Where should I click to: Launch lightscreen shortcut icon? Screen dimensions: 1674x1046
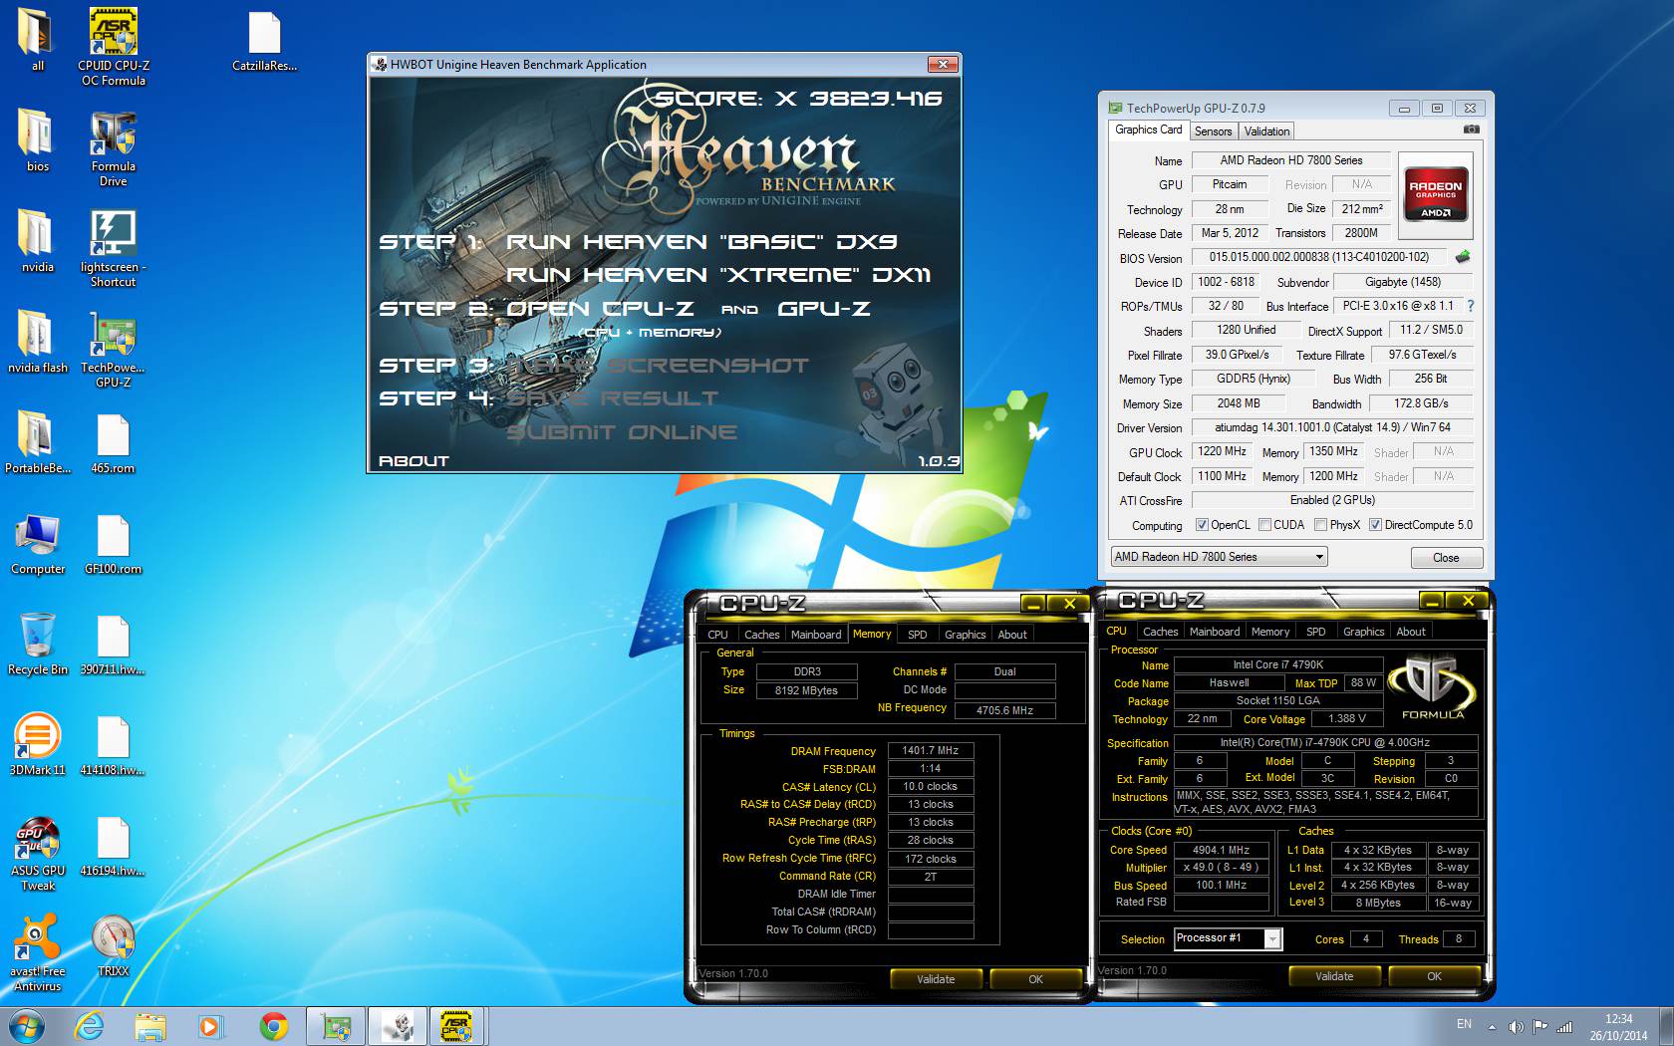[x=113, y=248]
